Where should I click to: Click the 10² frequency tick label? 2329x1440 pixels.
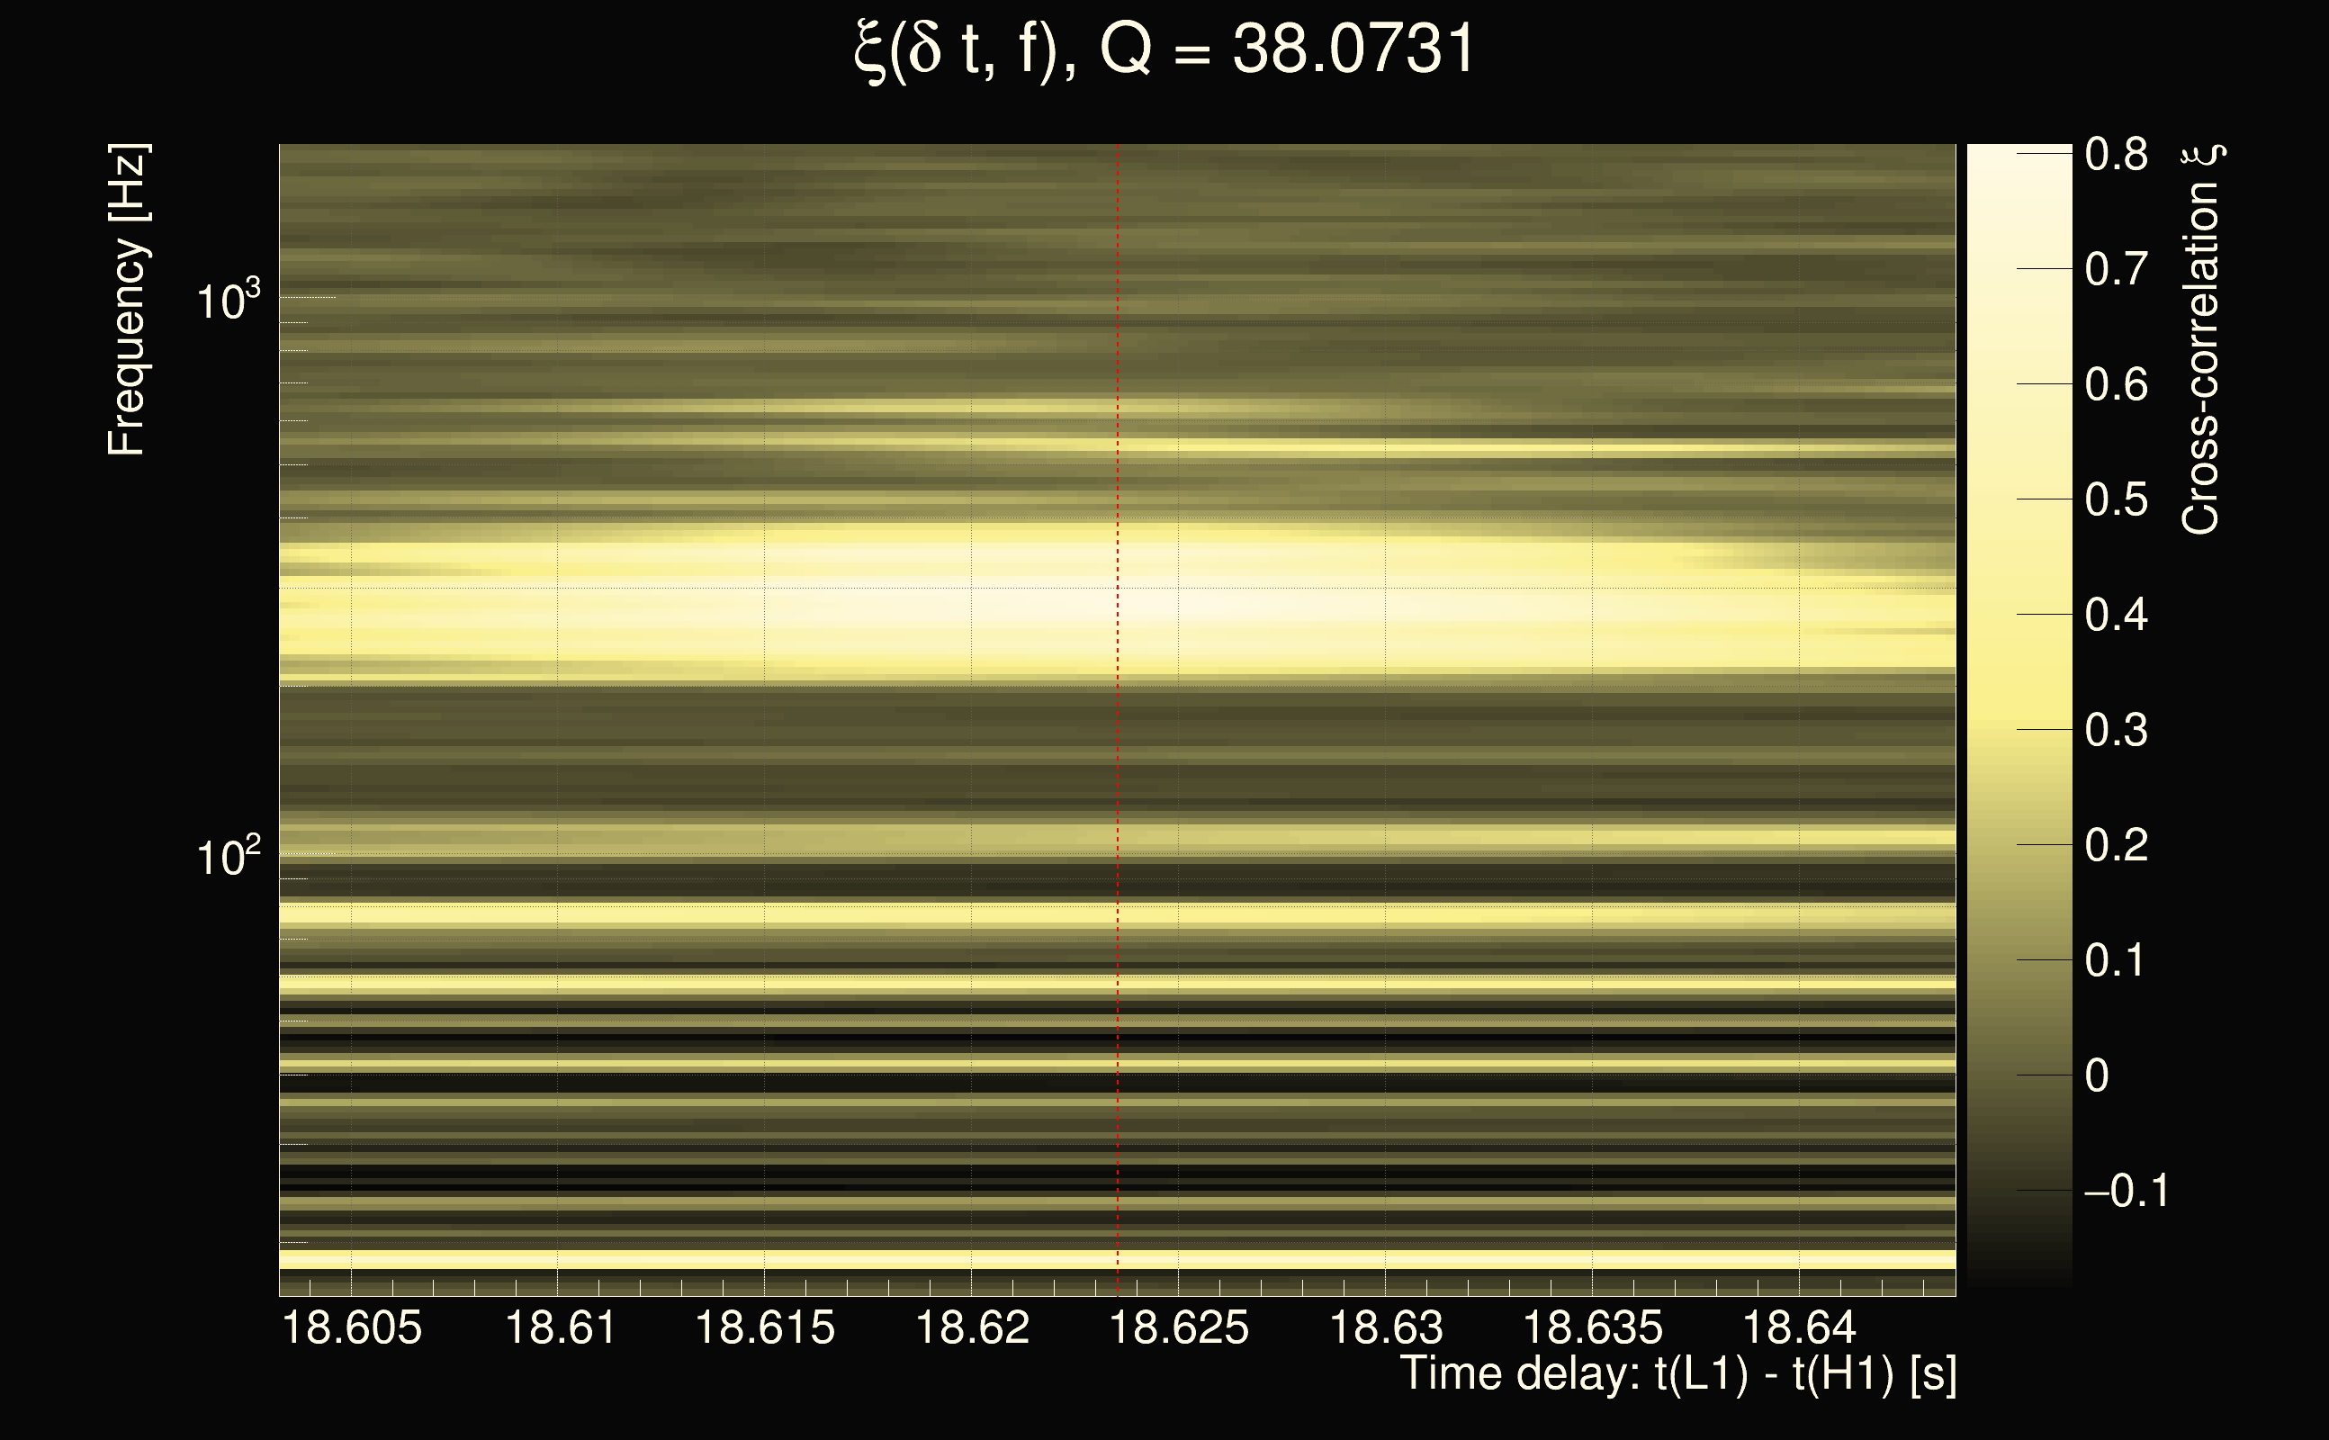coord(228,857)
